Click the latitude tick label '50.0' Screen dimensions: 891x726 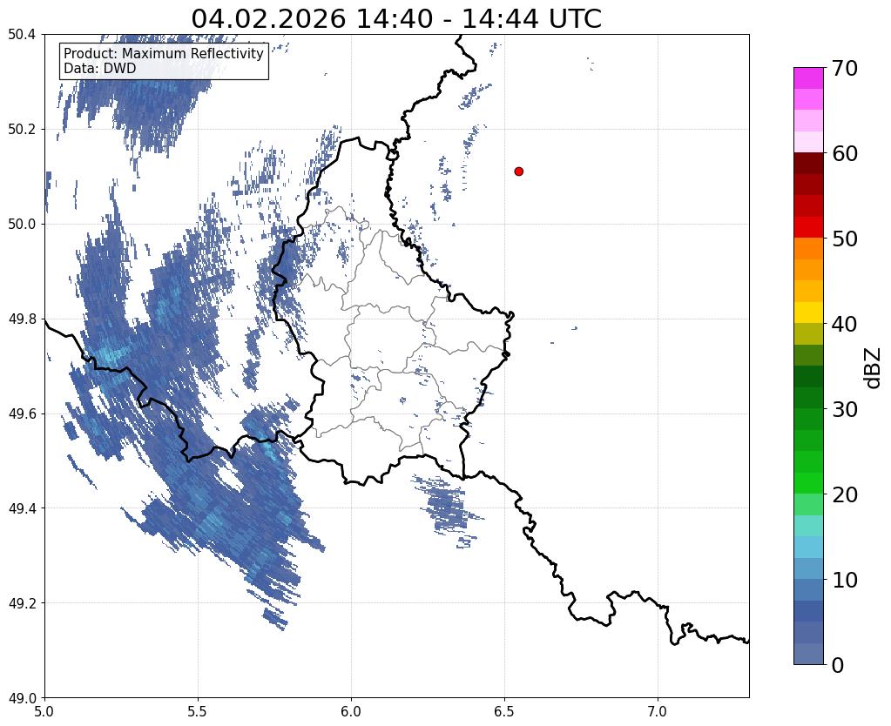tap(22, 225)
